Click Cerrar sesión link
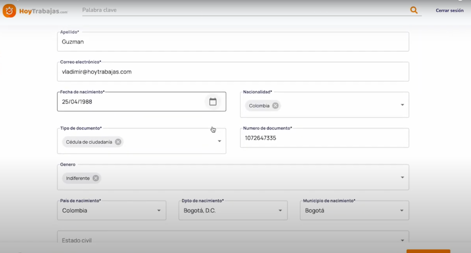The height and width of the screenshot is (253, 471). click(x=450, y=10)
